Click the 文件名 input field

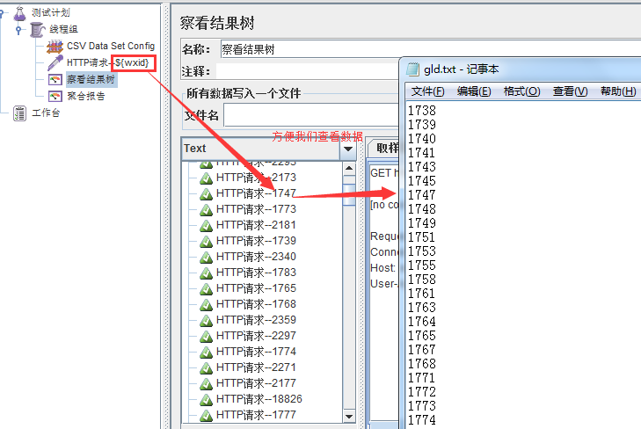[x=311, y=115]
